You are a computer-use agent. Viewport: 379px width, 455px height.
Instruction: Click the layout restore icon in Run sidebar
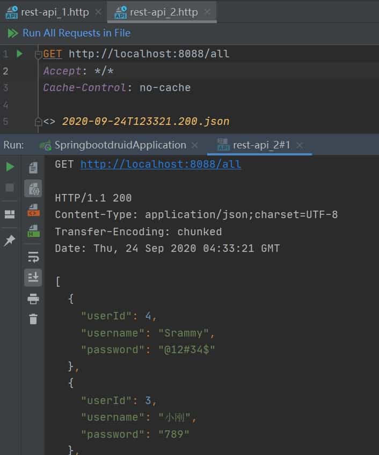point(10,214)
